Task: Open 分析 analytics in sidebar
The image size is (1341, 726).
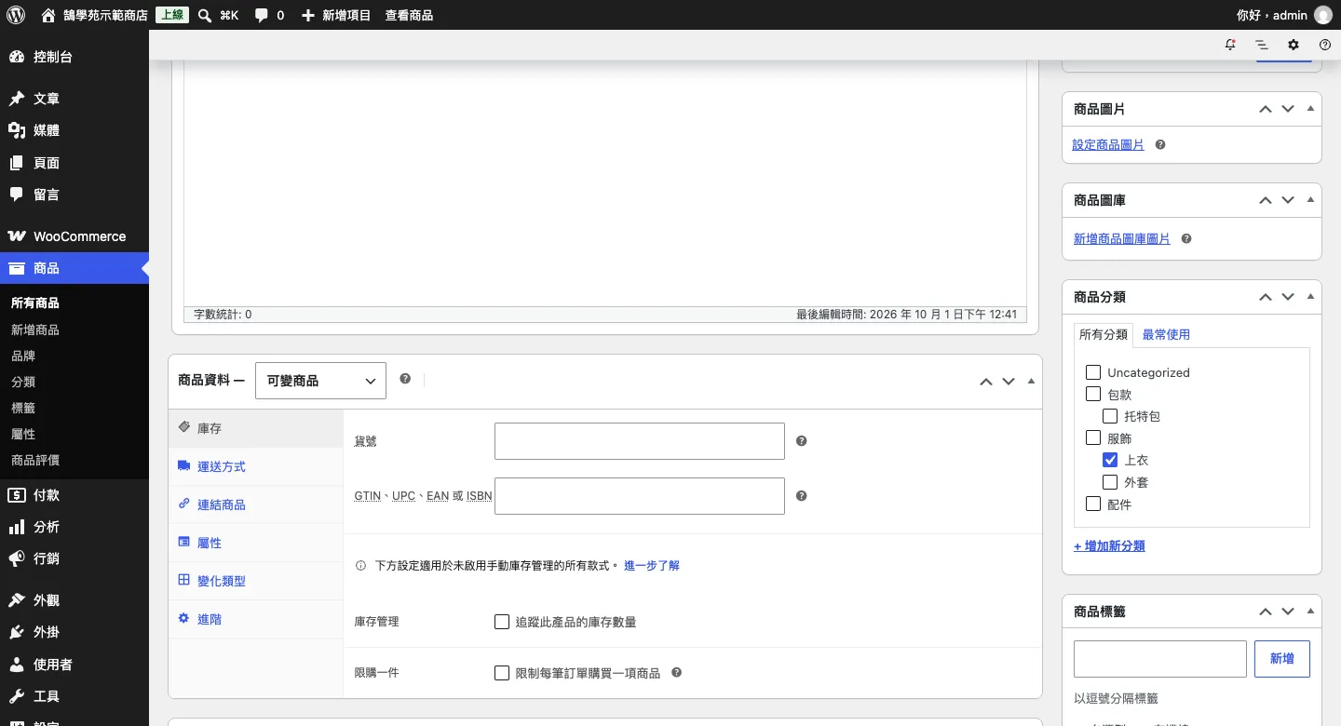Action: (x=74, y=527)
